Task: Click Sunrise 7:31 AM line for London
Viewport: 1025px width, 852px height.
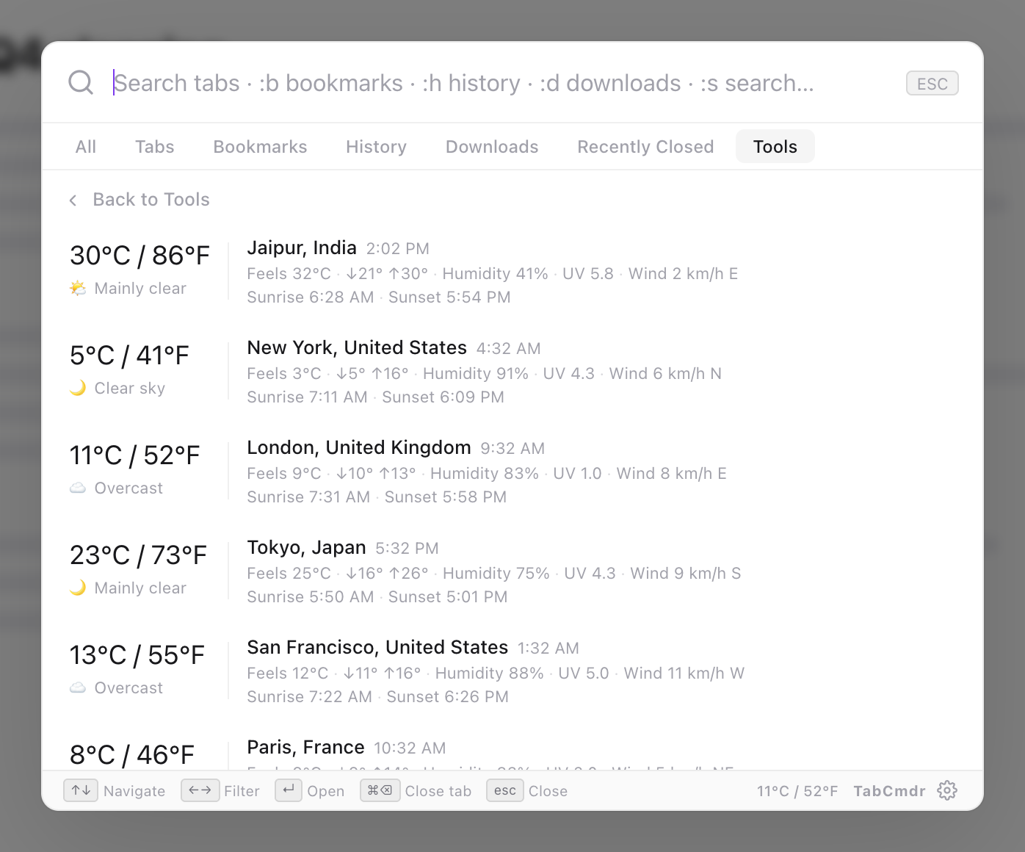Action: click(x=377, y=497)
